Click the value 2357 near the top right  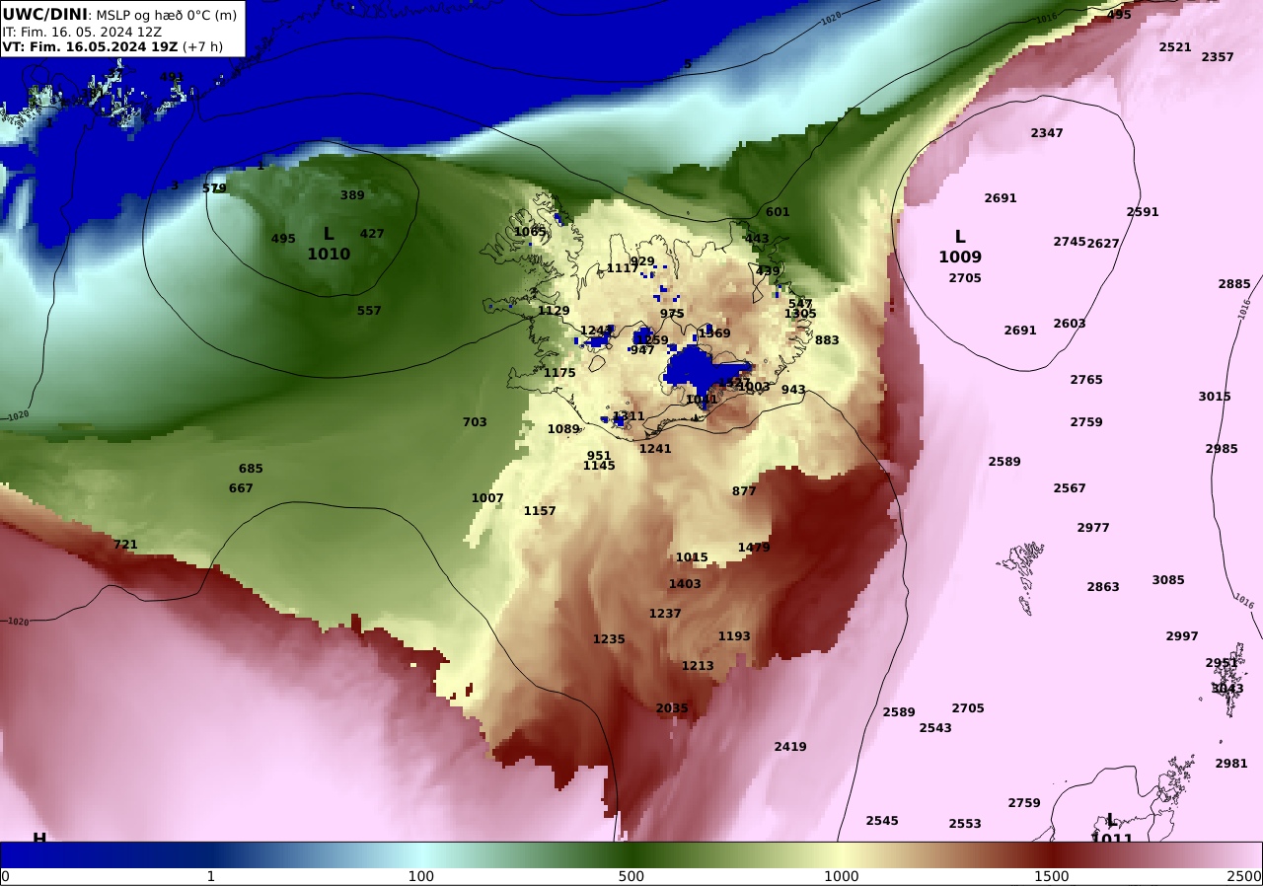point(1218,57)
